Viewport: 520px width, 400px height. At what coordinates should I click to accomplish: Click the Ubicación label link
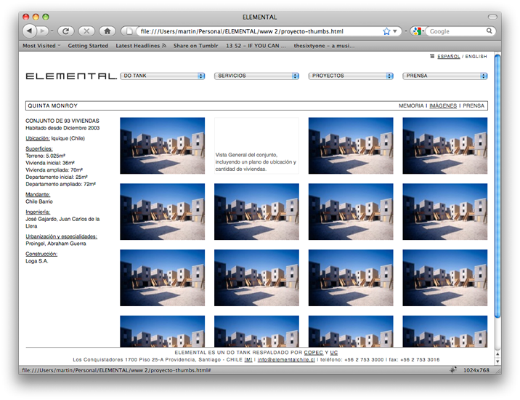[x=38, y=138]
